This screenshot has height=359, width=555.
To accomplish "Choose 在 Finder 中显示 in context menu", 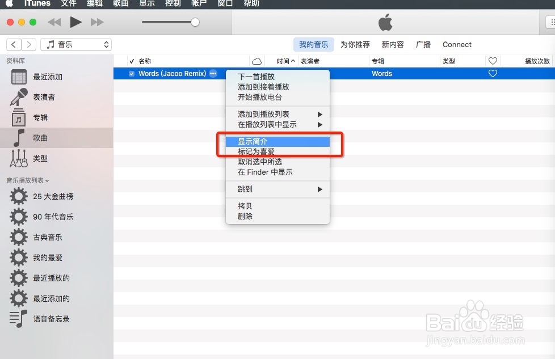I will [x=278, y=172].
